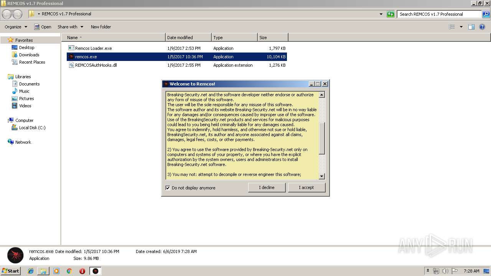Select Downloads in Favorites
Screen dimensions: 491x276
tap(29, 55)
